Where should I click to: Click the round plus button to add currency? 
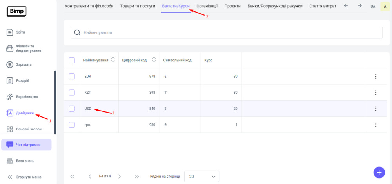pos(379,172)
